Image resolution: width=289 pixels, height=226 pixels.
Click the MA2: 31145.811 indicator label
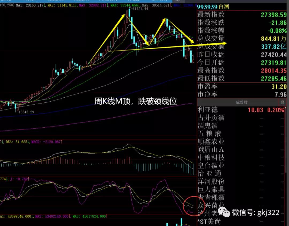click(62, 5)
